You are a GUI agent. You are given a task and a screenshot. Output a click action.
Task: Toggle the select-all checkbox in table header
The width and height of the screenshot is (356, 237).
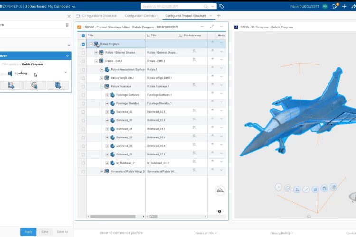click(83, 36)
